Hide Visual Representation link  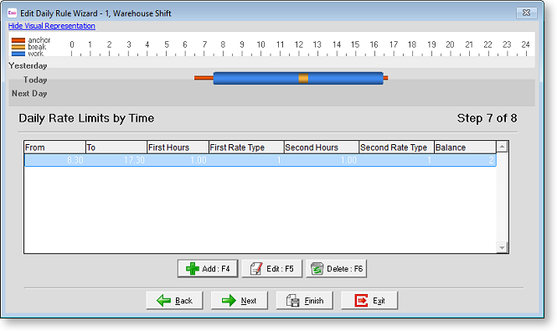(51, 26)
